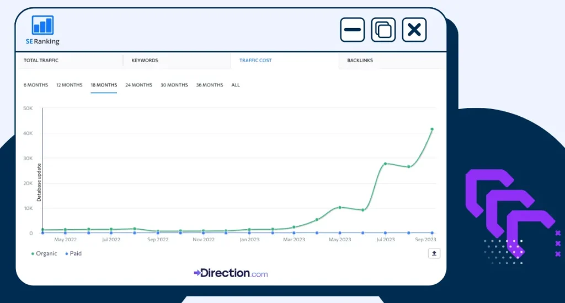Select the 18 Months range
This screenshot has height=303, width=565.
pos(104,85)
